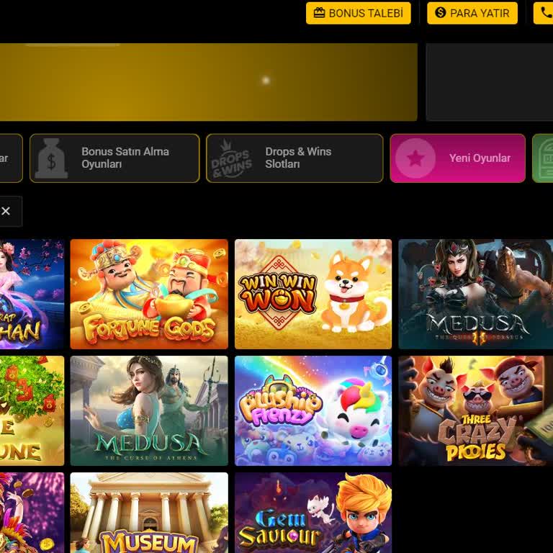Image resolution: width=553 pixels, height=553 pixels.
Task: Click the green category icon at far right
Action: click(x=544, y=158)
